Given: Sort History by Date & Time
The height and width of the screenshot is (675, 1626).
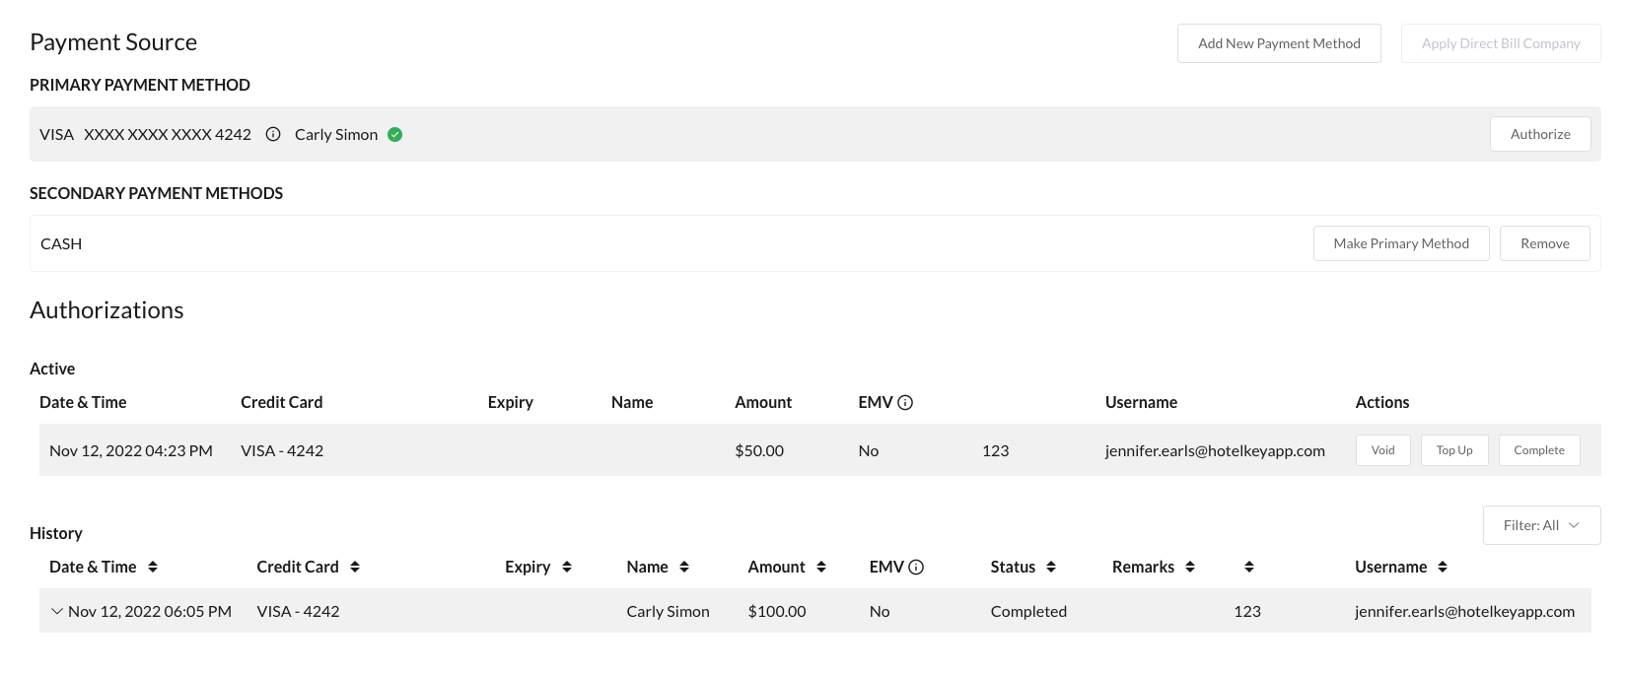Looking at the screenshot, I should pyautogui.click(x=153, y=567).
